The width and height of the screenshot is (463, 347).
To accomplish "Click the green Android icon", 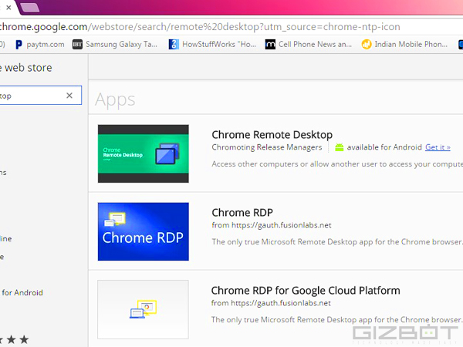I will (338, 147).
